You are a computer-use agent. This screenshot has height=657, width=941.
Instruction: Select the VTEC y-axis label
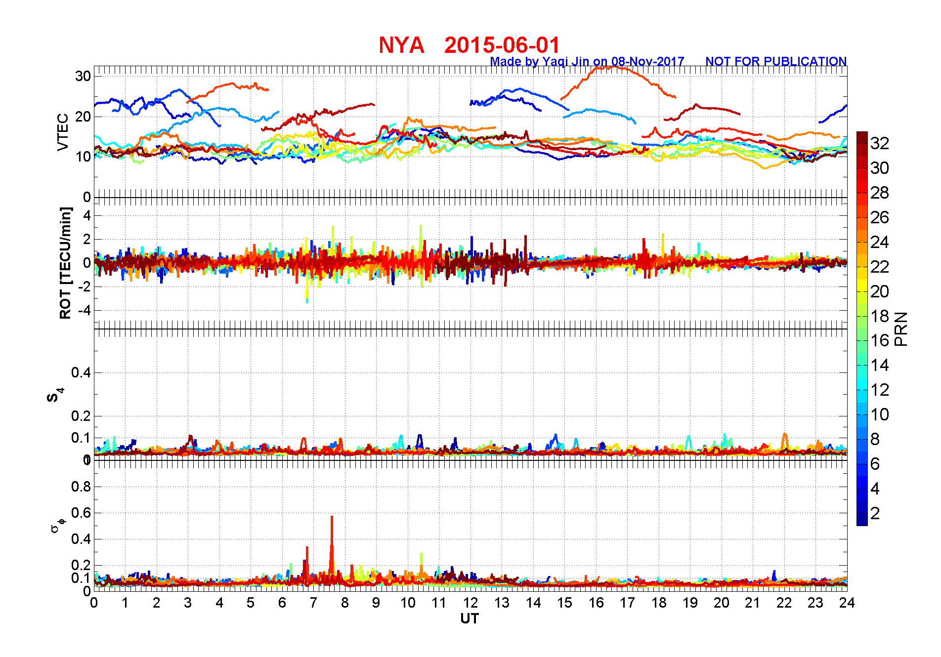click(63, 132)
